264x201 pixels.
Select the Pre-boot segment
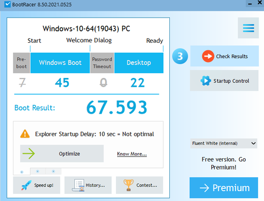(21, 63)
